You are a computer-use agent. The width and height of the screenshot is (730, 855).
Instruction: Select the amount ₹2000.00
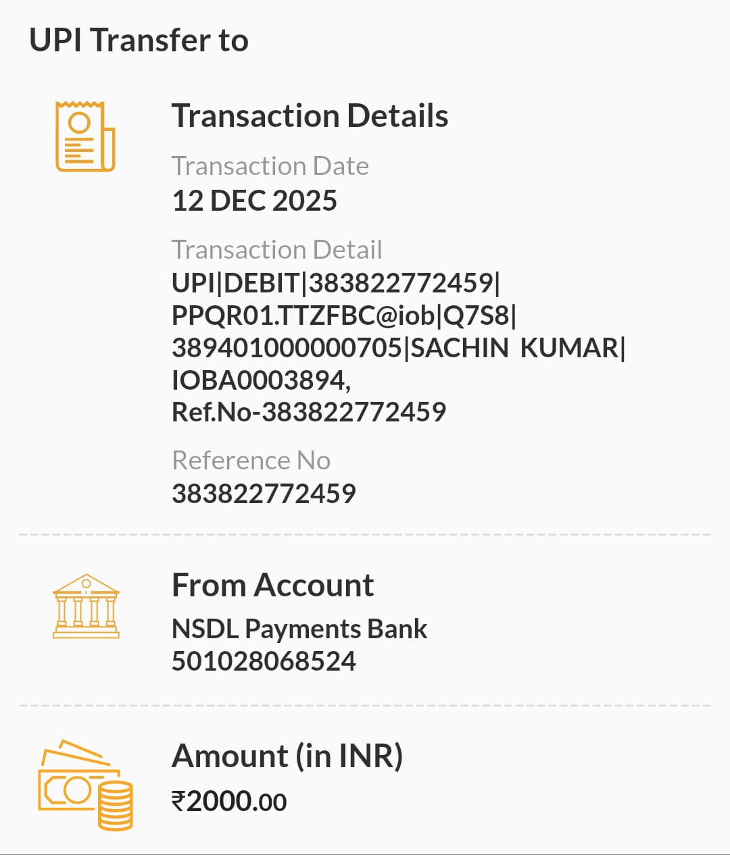click(x=229, y=802)
